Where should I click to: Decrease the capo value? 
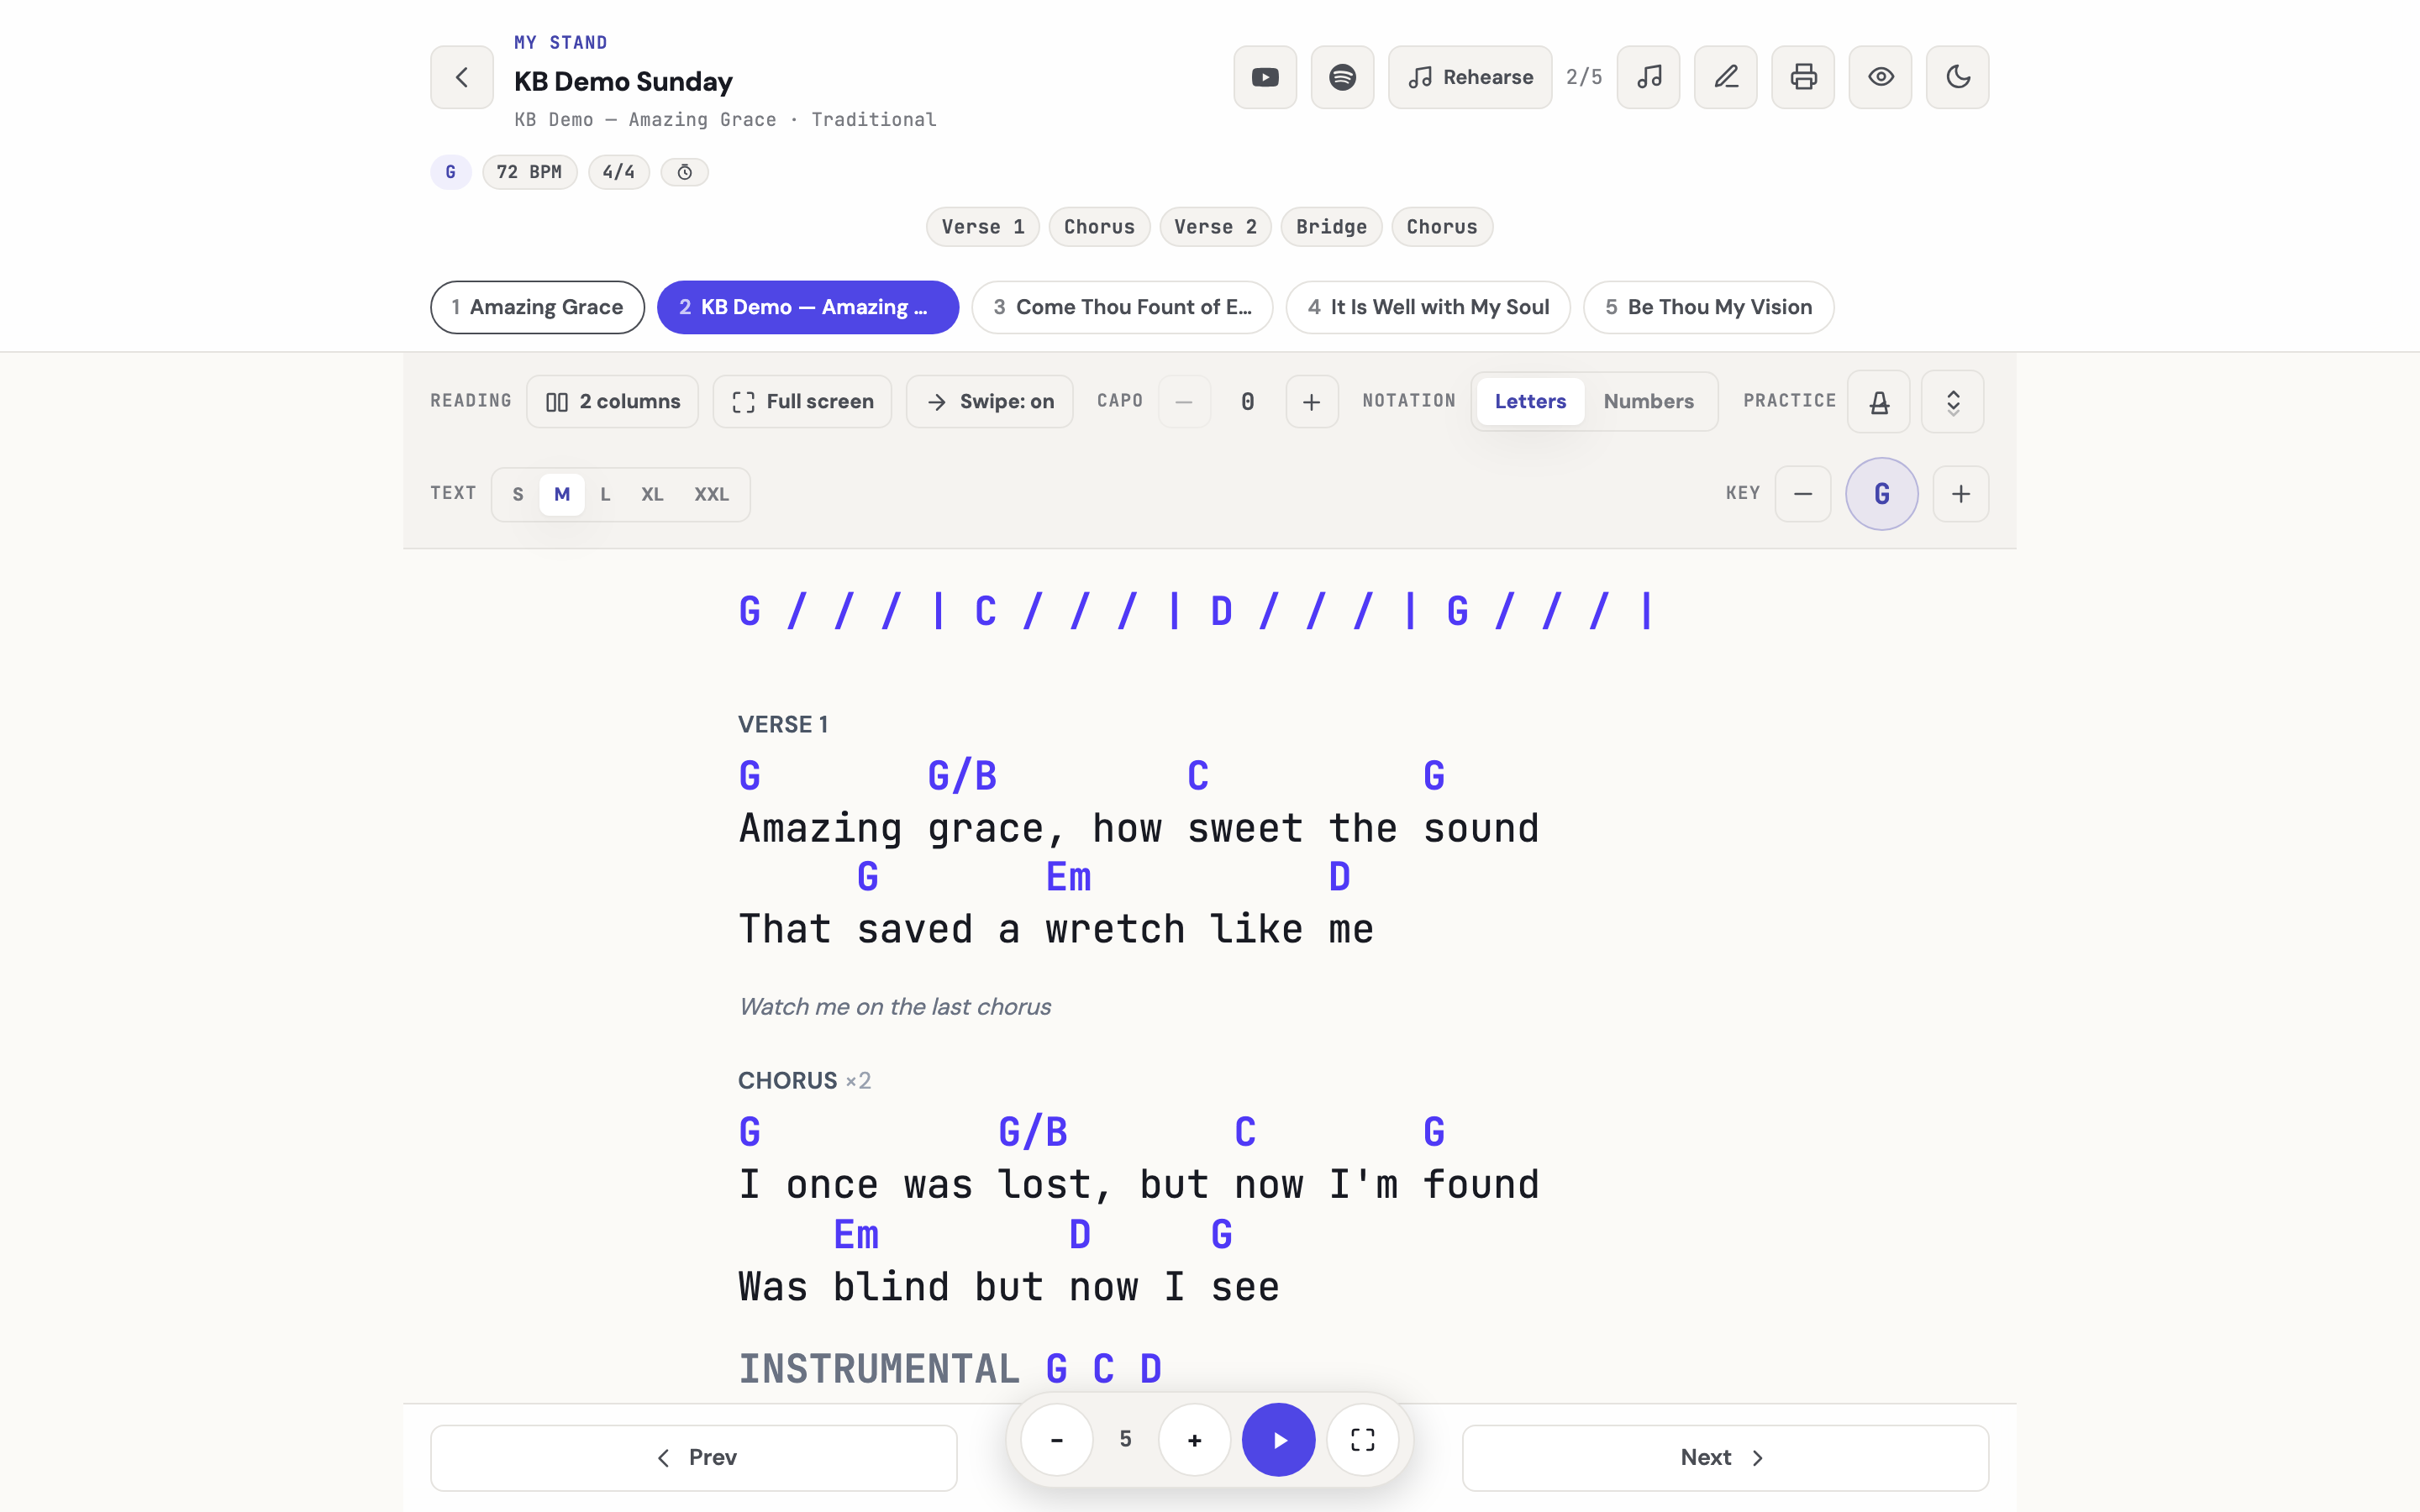tap(1184, 401)
